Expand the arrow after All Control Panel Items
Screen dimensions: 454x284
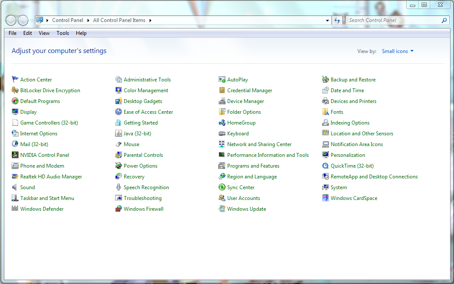point(150,20)
